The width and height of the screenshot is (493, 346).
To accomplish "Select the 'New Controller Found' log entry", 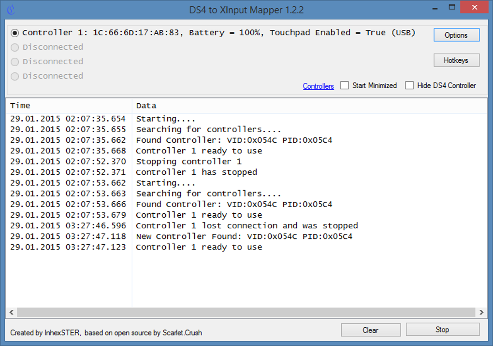I will 244,236.
